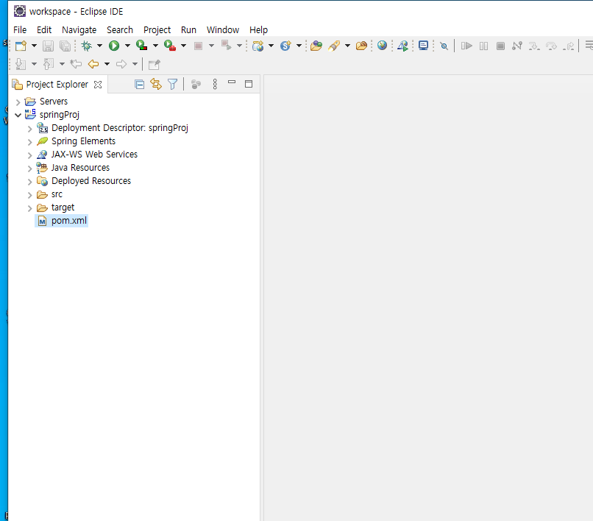Viewport: 593px width, 521px height.
Task: Go back with the yellow arrow
Action: [93, 64]
